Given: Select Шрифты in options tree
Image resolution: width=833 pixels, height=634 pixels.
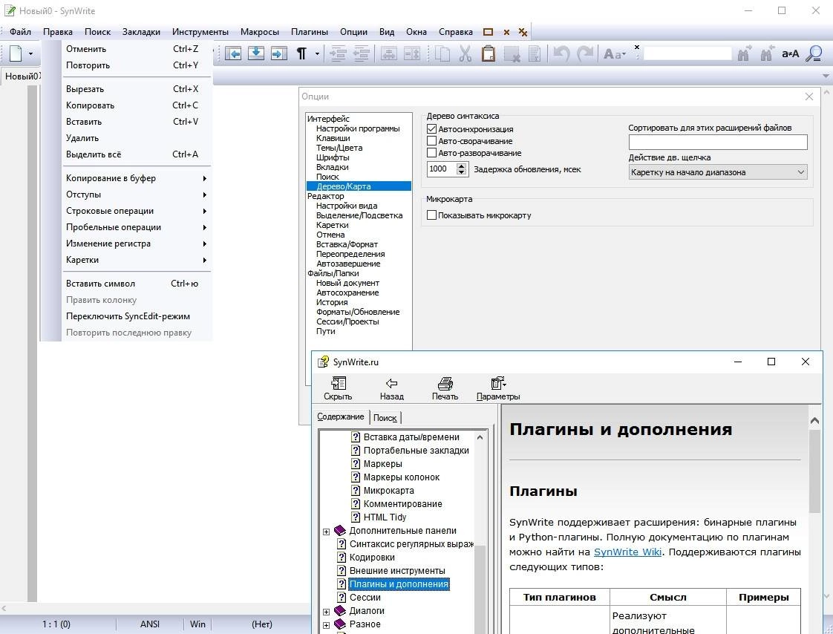Looking at the screenshot, I should (333, 157).
